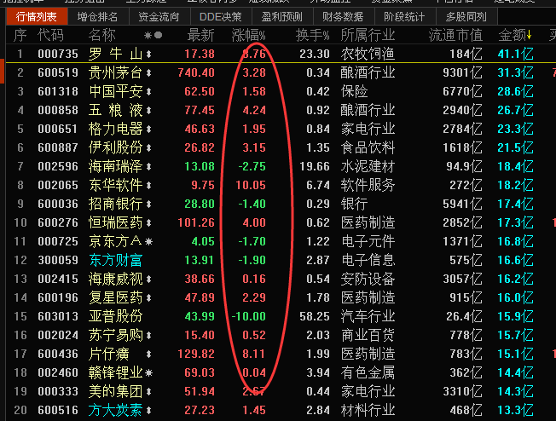This screenshot has width=556, height=421.
Task: Click the marker icon next to 贵州茅台
Action: coord(149,72)
